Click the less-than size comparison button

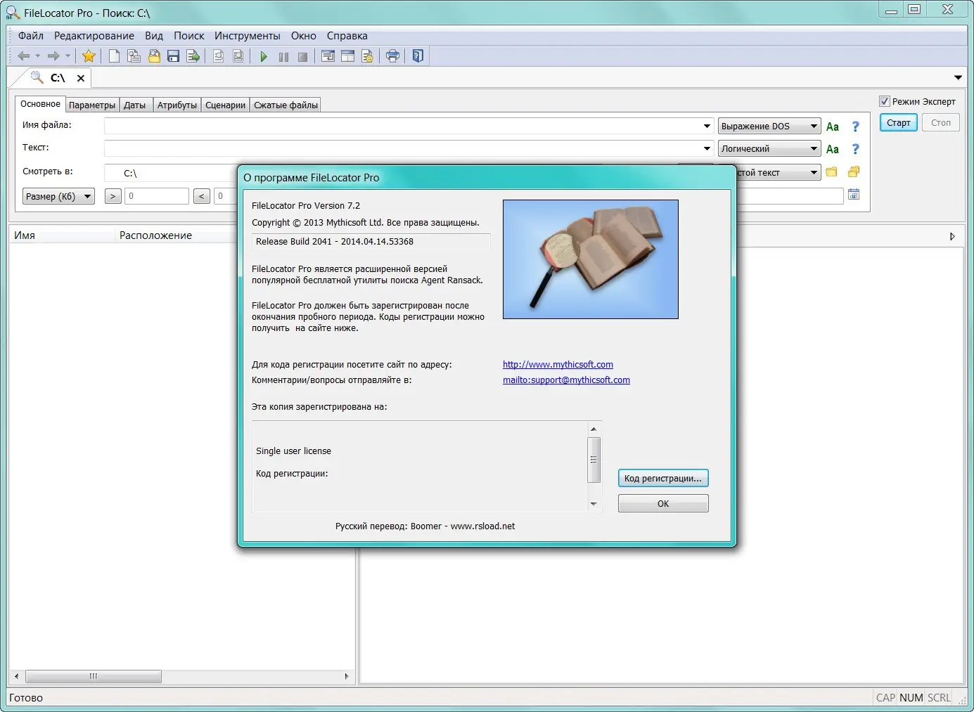click(x=201, y=196)
